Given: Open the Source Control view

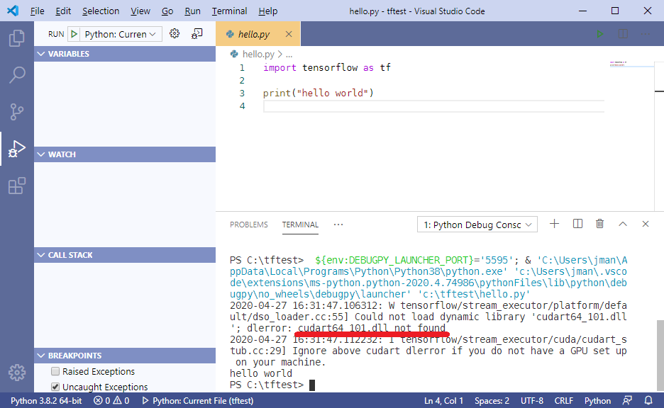Looking at the screenshot, I should (17, 112).
